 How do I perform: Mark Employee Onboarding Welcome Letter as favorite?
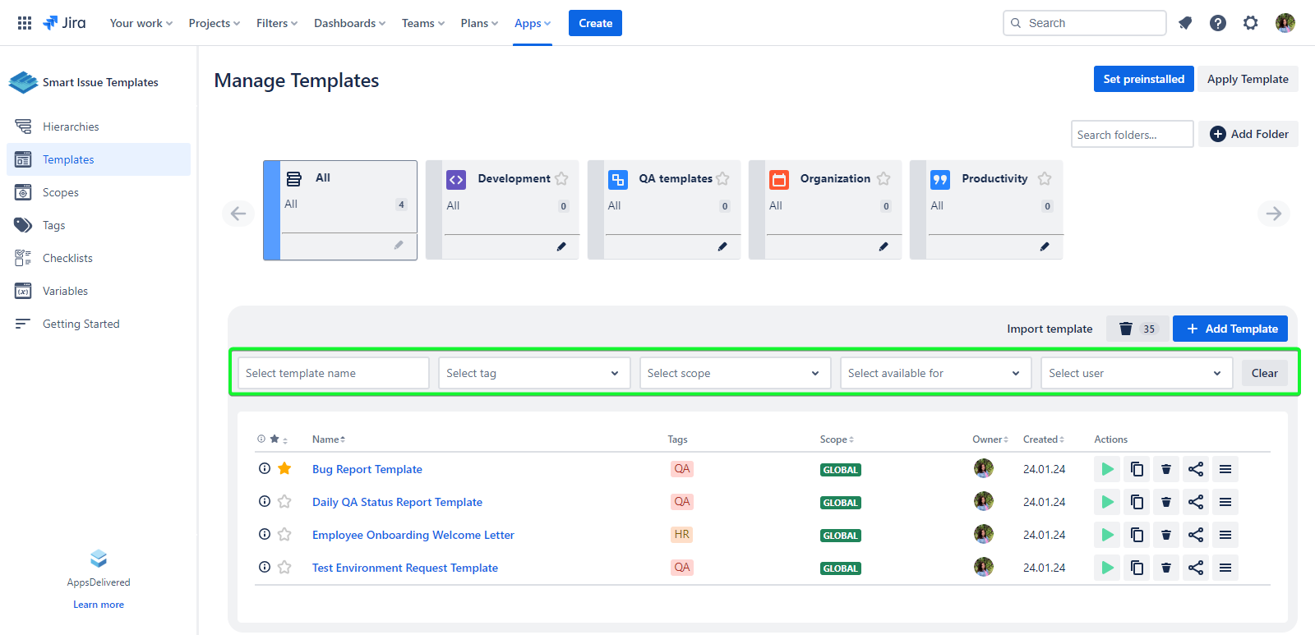284,535
